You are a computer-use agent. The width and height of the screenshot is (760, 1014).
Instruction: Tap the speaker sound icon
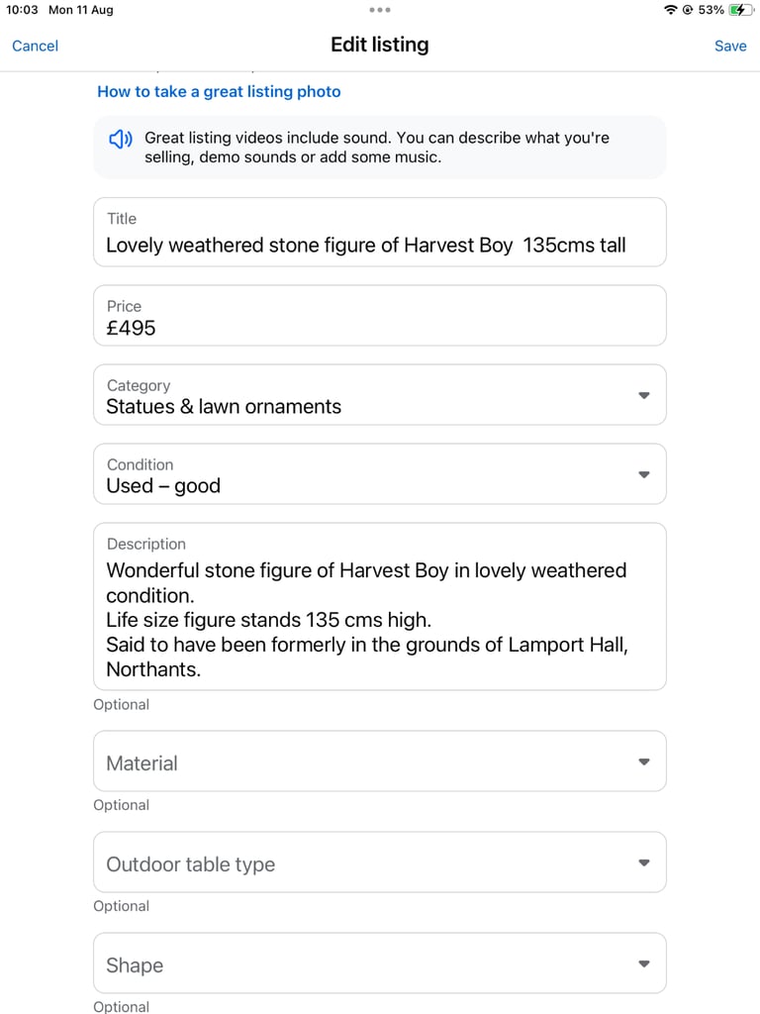pos(120,139)
